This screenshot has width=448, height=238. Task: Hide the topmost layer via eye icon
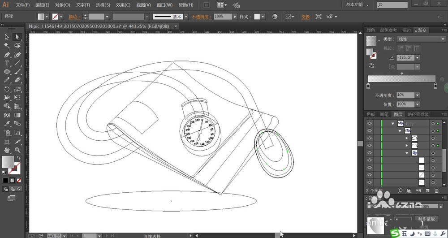click(370, 123)
